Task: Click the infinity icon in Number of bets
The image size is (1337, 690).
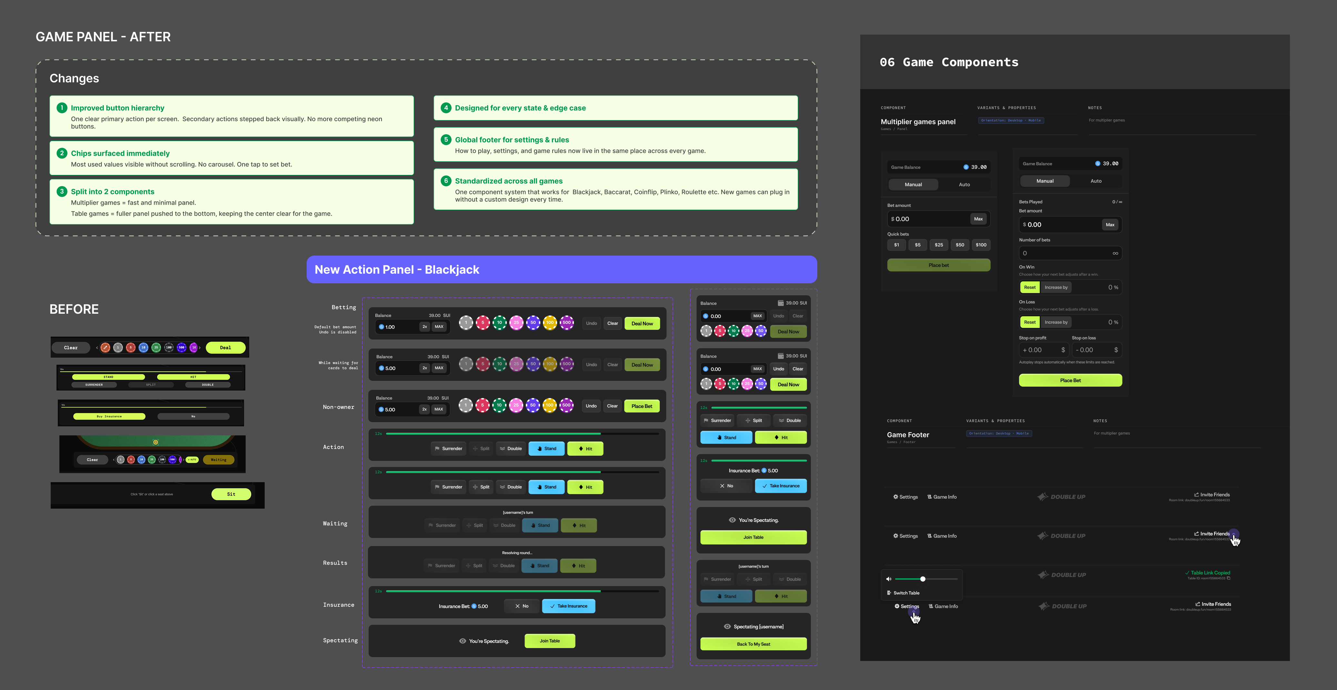Action: (x=1115, y=253)
